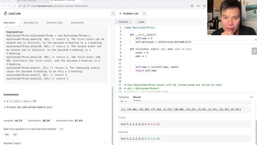Click the 'self.max = 0' code line
The height and width of the screenshot is (145, 257).
144,38
